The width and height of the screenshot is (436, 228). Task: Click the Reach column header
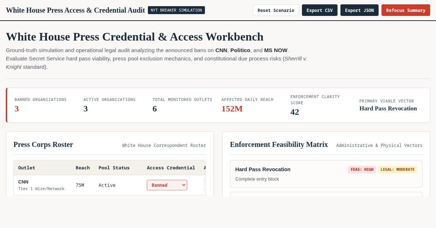(x=82, y=168)
